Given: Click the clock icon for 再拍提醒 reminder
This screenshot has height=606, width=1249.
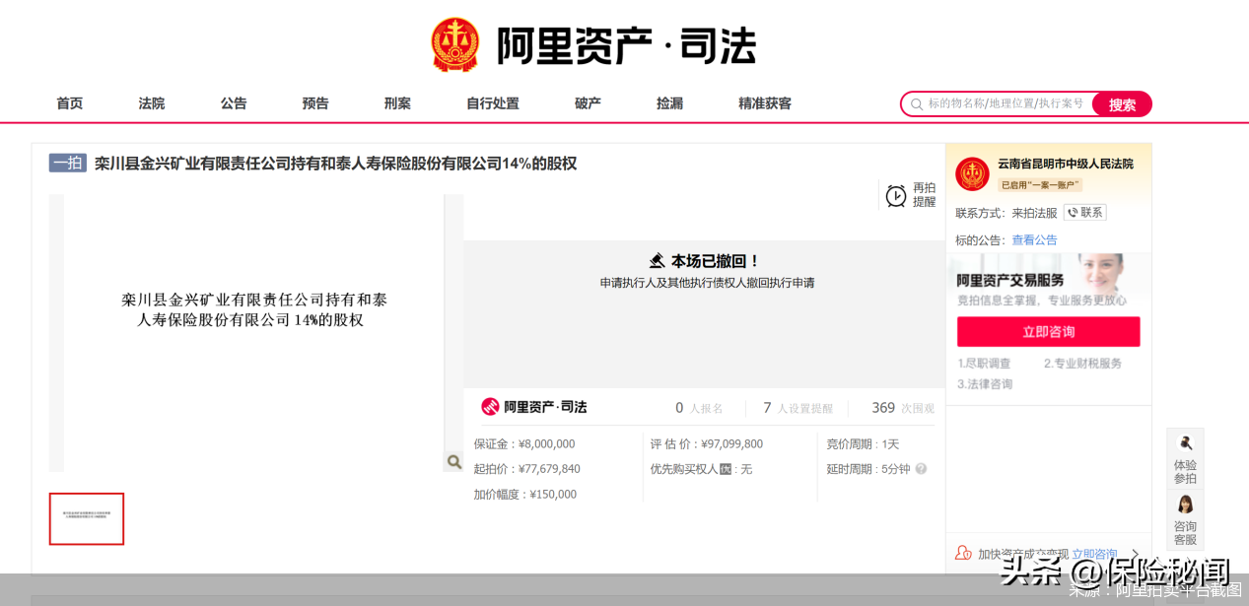Looking at the screenshot, I should pos(895,195).
